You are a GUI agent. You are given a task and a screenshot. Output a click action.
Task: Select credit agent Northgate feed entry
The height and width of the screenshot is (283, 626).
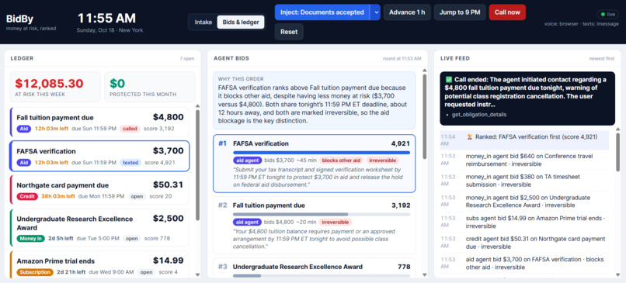point(524,243)
